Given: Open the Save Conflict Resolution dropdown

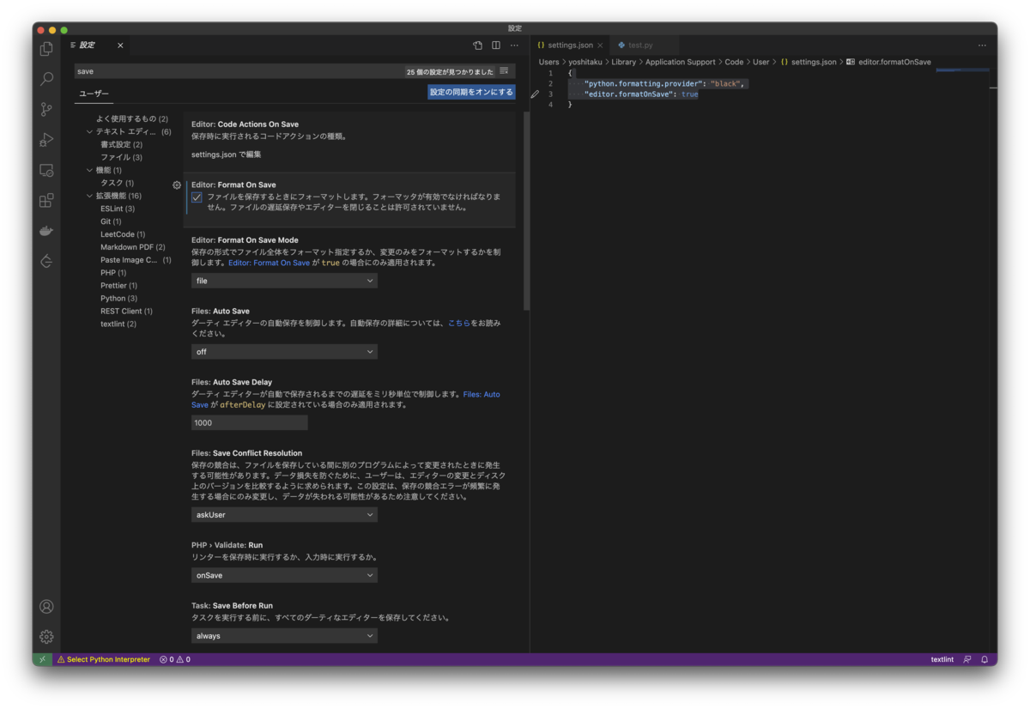Looking at the screenshot, I should pyautogui.click(x=284, y=515).
